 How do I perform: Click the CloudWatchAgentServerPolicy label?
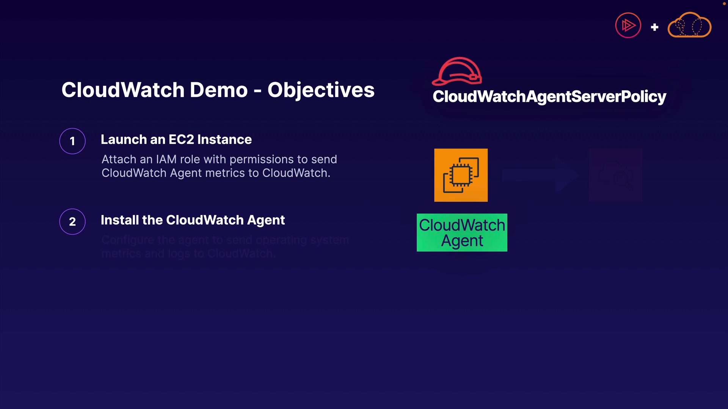(x=549, y=96)
